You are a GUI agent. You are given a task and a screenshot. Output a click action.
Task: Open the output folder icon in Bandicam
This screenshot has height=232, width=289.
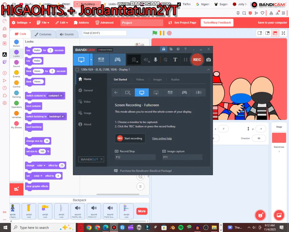pyautogui.click(x=171, y=49)
